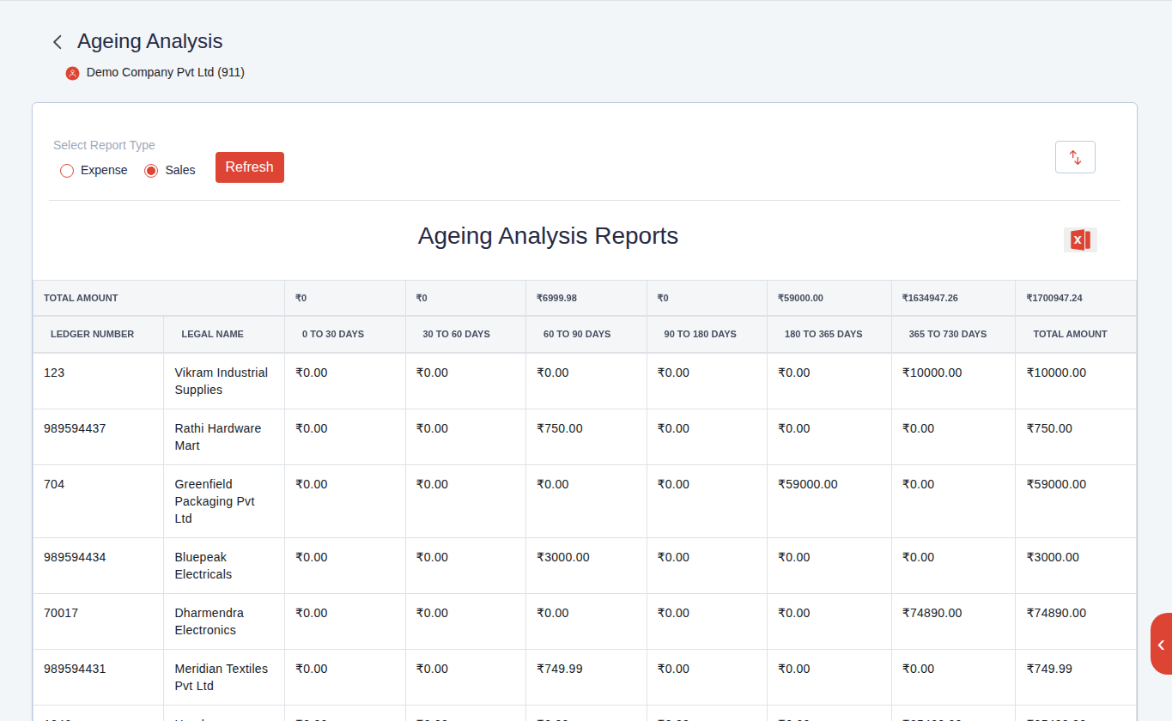Click the ₹74890.00 value under 365 to 730 Days
This screenshot has width=1172, height=721.
click(932, 613)
